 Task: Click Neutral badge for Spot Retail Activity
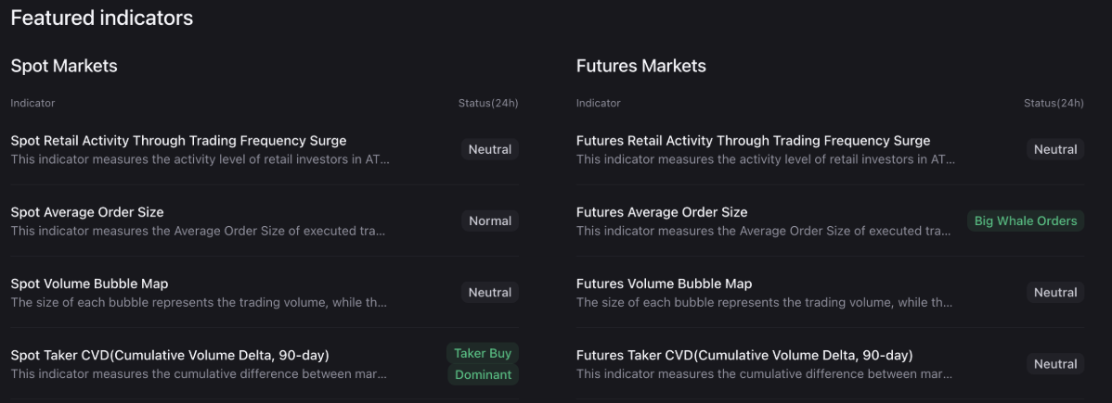[490, 149]
